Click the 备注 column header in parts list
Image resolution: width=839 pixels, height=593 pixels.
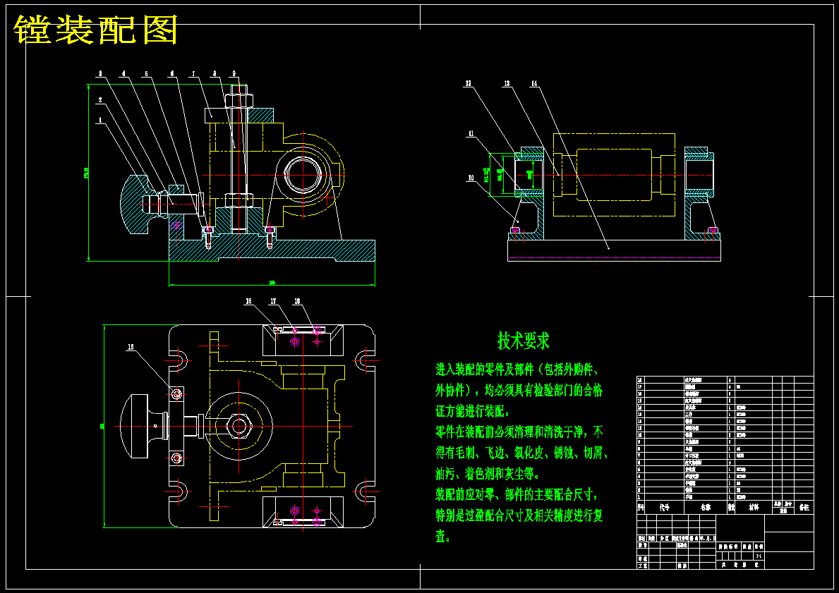[x=804, y=508]
